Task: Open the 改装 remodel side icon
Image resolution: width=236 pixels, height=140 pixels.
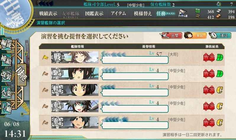Action: (6, 76)
